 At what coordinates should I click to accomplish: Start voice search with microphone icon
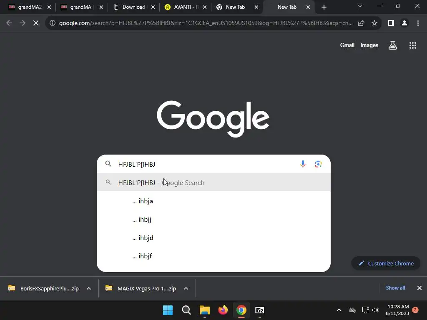pyautogui.click(x=303, y=164)
